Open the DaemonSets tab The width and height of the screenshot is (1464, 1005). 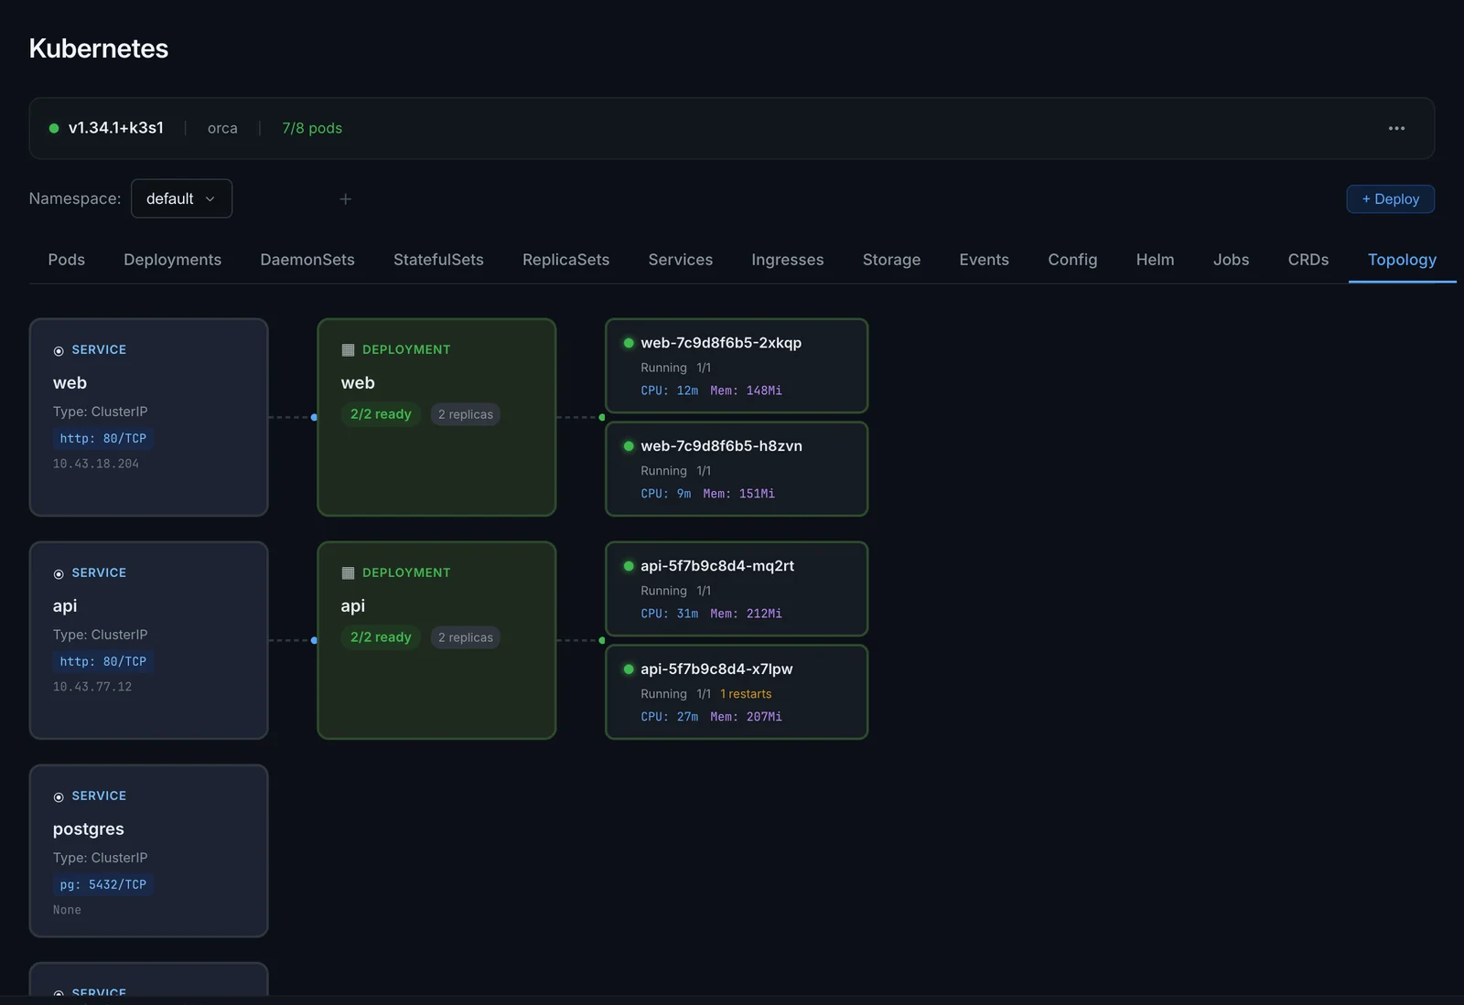point(307,260)
